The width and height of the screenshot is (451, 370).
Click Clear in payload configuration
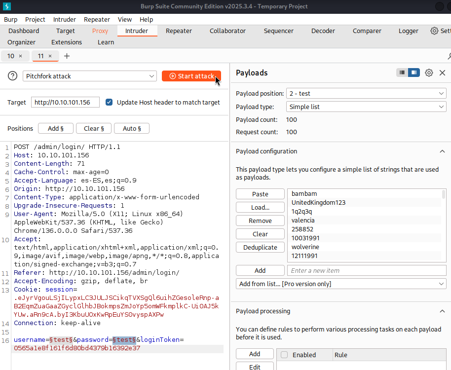[x=261, y=234]
